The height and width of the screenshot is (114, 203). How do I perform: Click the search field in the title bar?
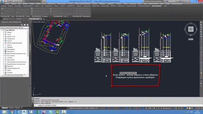pyautogui.click(x=154, y=1)
